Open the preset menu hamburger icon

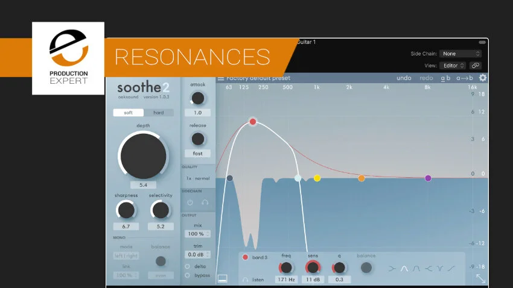pyautogui.click(x=221, y=78)
